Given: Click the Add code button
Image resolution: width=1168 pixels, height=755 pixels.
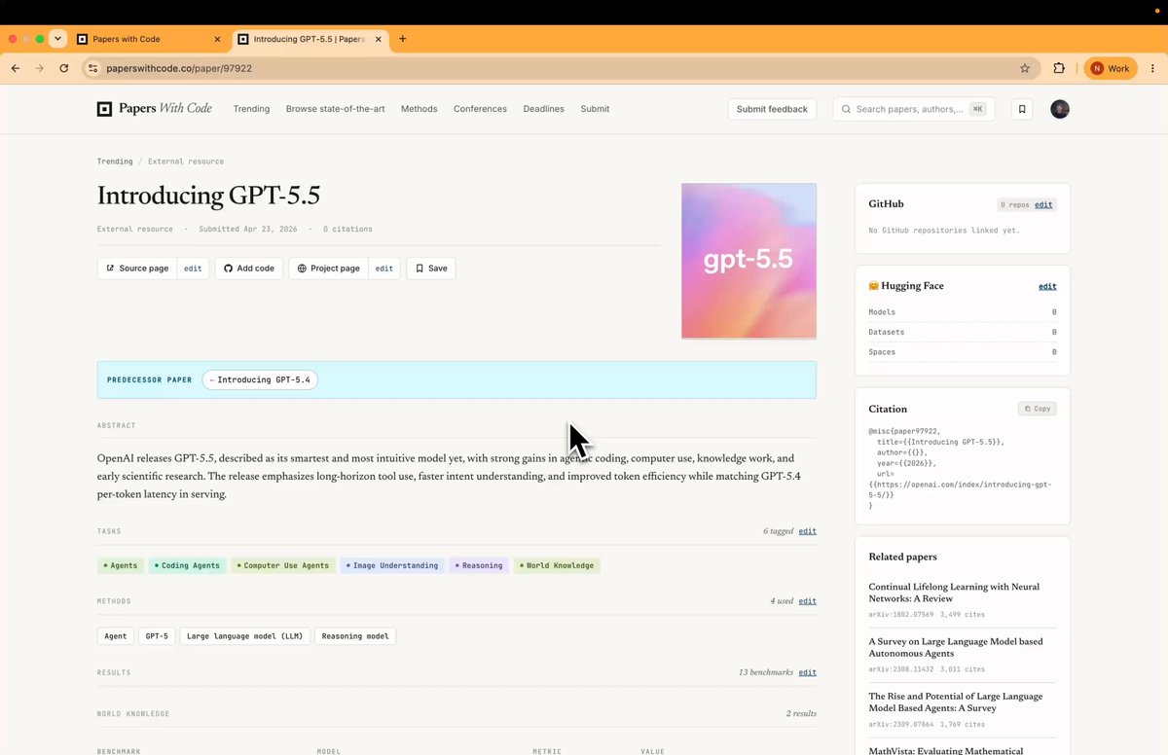Looking at the screenshot, I should [249, 269].
